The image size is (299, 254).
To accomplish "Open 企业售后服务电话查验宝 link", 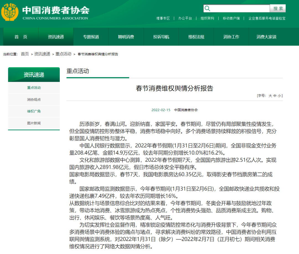I will 267,18.
